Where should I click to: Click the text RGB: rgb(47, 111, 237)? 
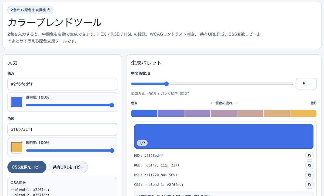click(x=157, y=165)
